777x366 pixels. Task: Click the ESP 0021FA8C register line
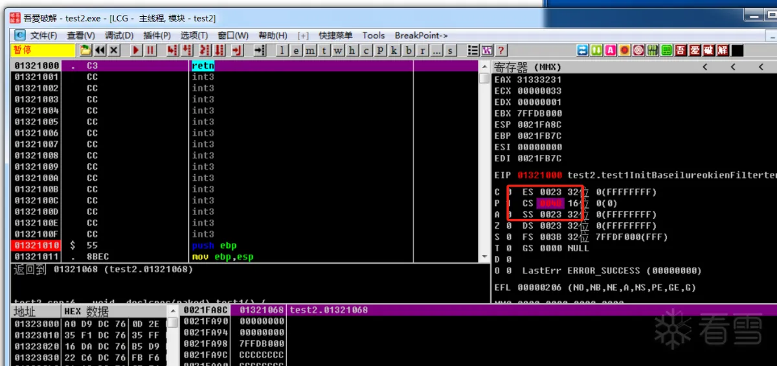point(528,124)
